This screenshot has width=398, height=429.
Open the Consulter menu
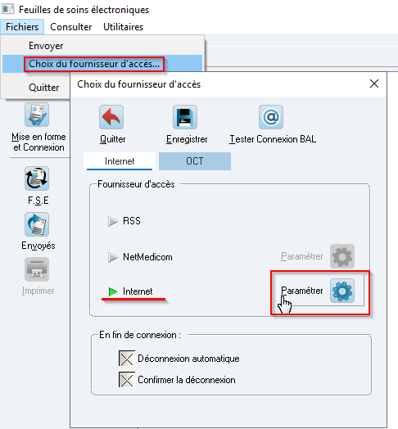[x=71, y=27]
